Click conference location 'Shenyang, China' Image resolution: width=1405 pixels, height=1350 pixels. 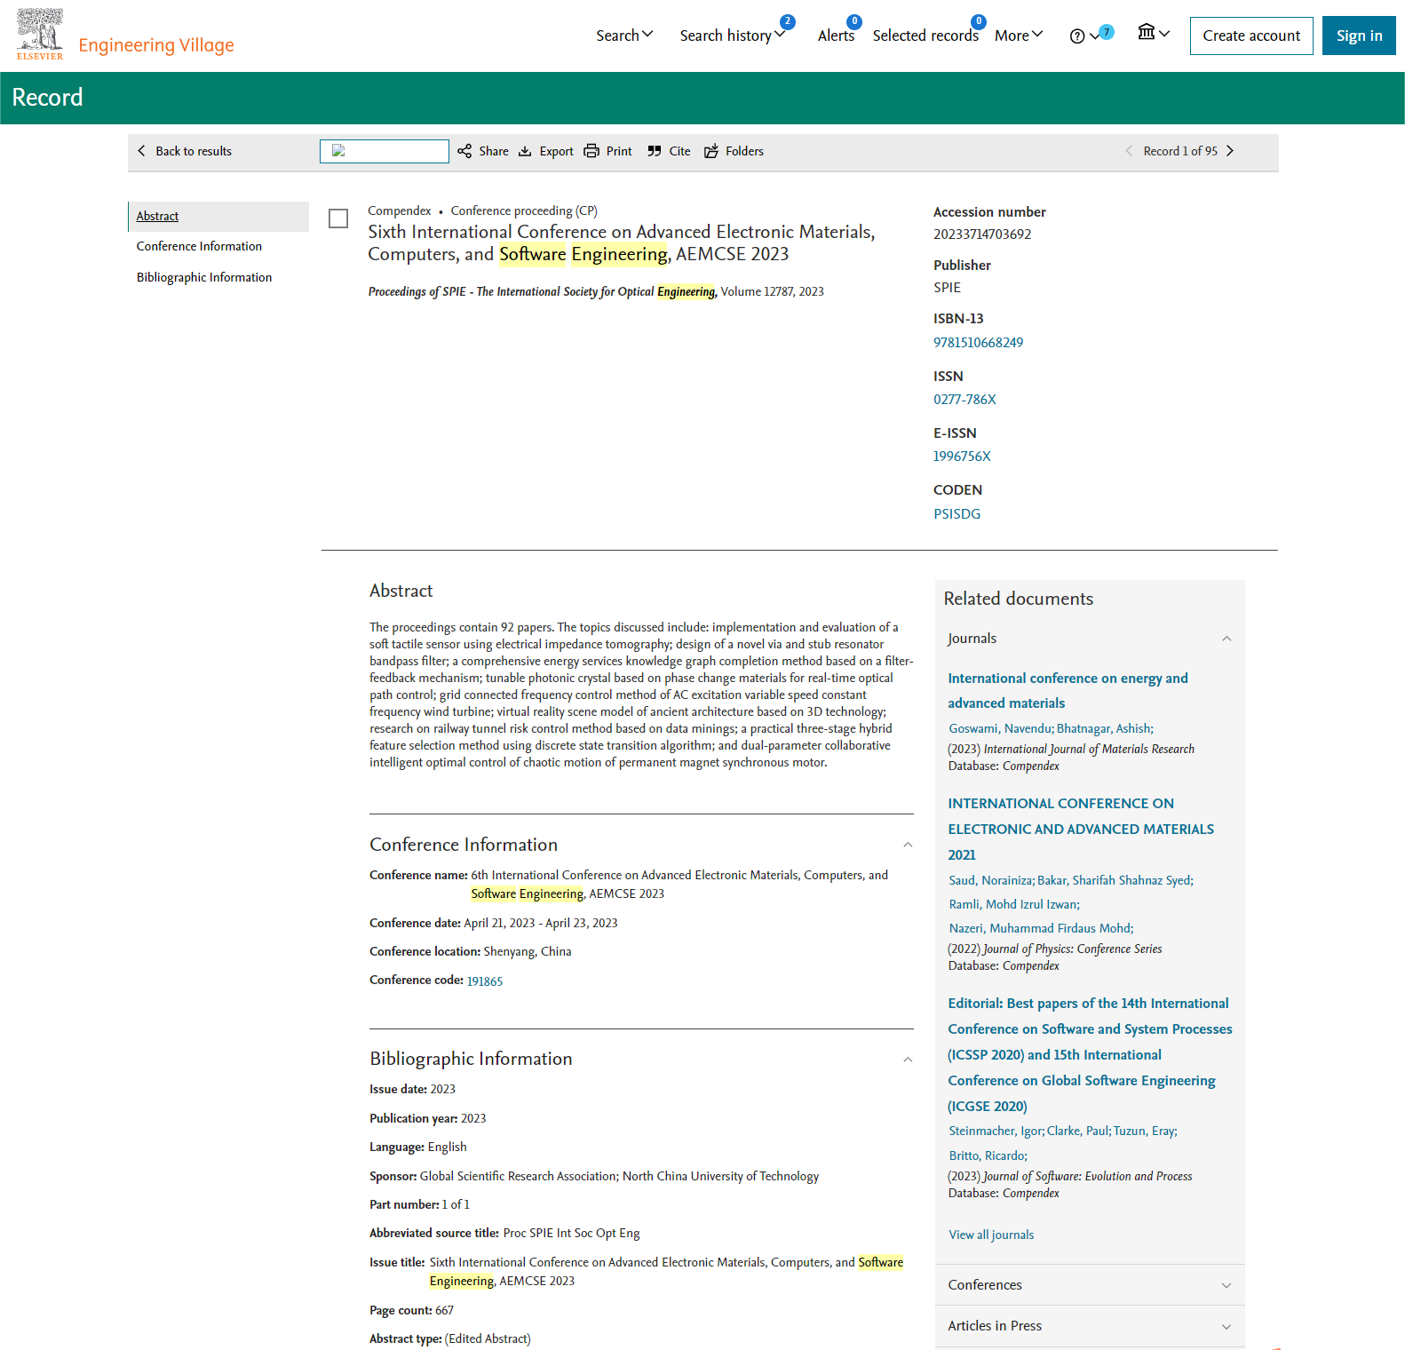pyautogui.click(x=528, y=951)
